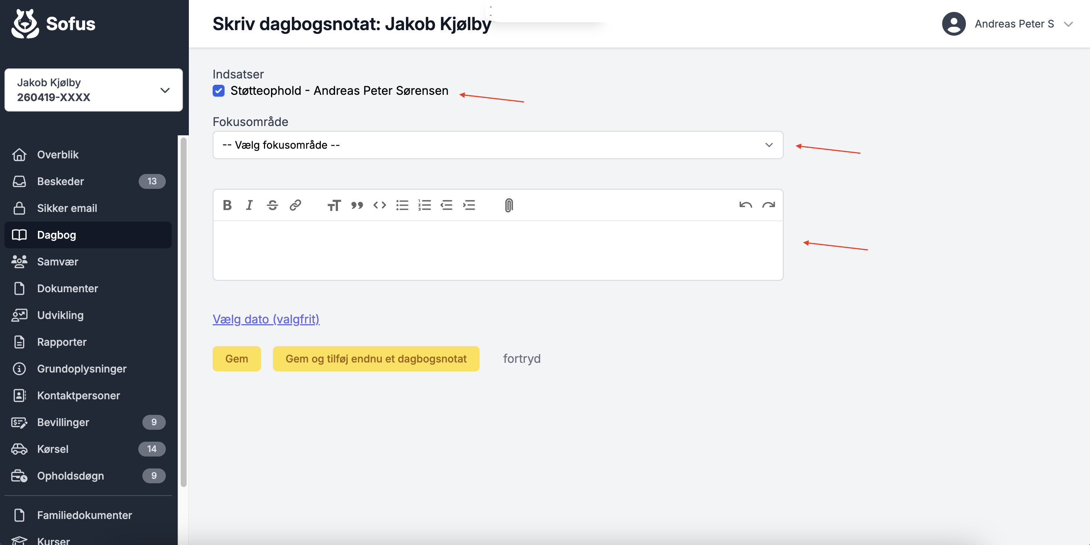Image resolution: width=1090 pixels, height=545 pixels.
Task: Apply italic formatting
Action: point(250,205)
